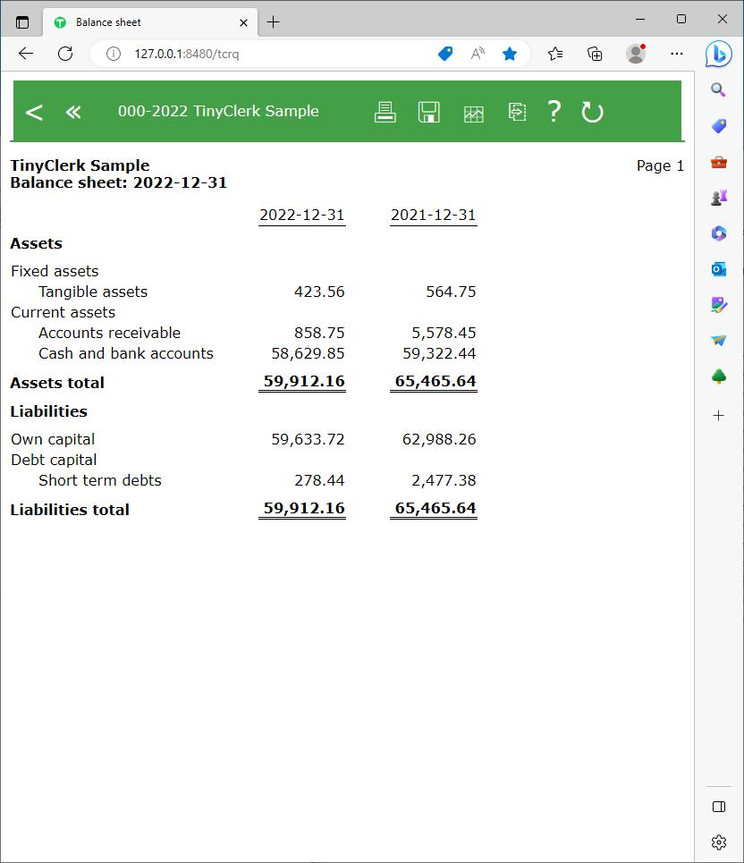
Task: Toggle the sidebar visibility button at bottom
Action: pyautogui.click(x=719, y=807)
